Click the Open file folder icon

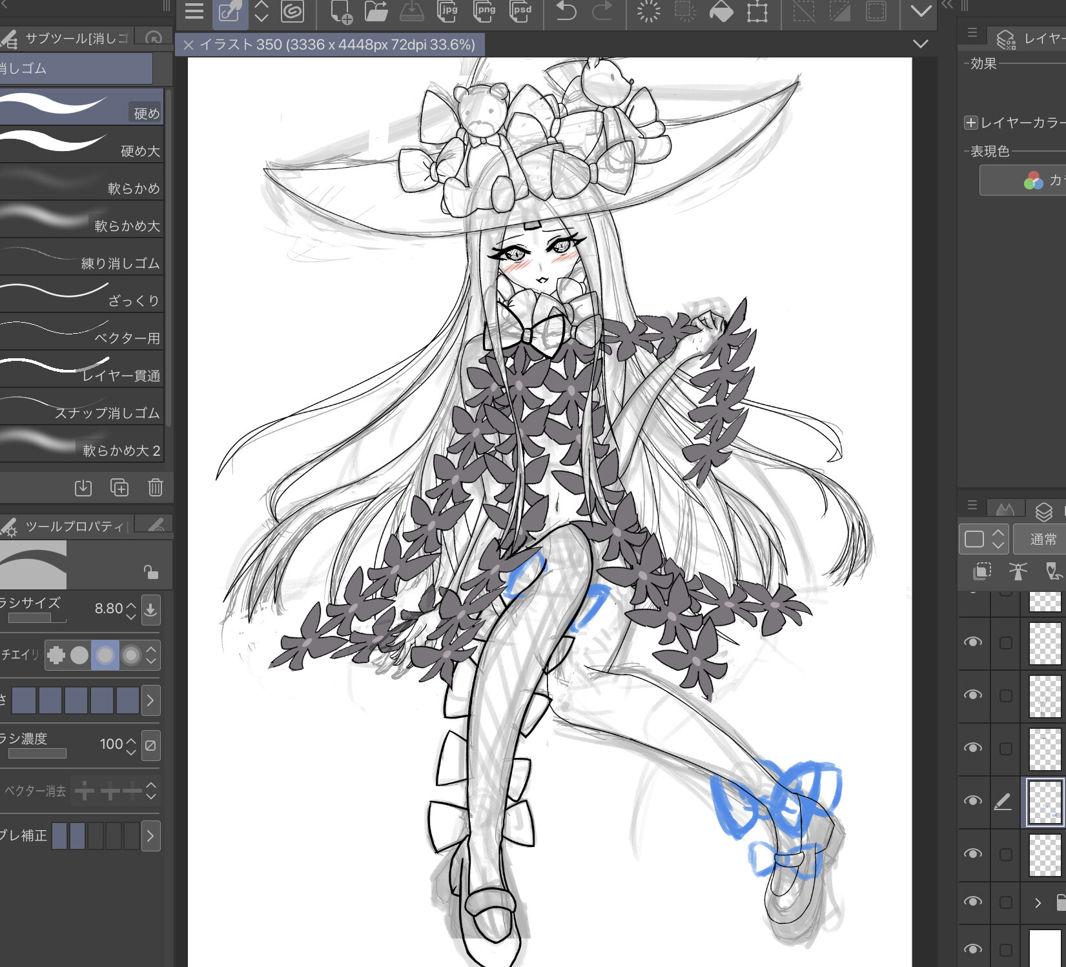coord(376,12)
